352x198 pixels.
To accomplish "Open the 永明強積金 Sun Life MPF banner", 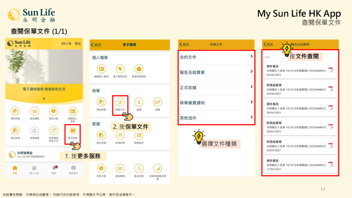I will (44, 154).
